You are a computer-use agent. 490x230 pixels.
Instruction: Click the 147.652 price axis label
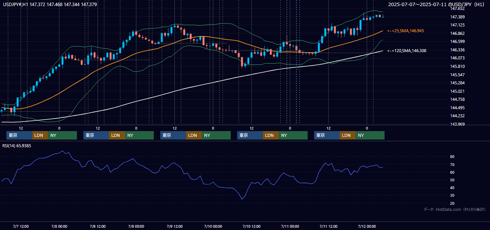tap(458, 8)
